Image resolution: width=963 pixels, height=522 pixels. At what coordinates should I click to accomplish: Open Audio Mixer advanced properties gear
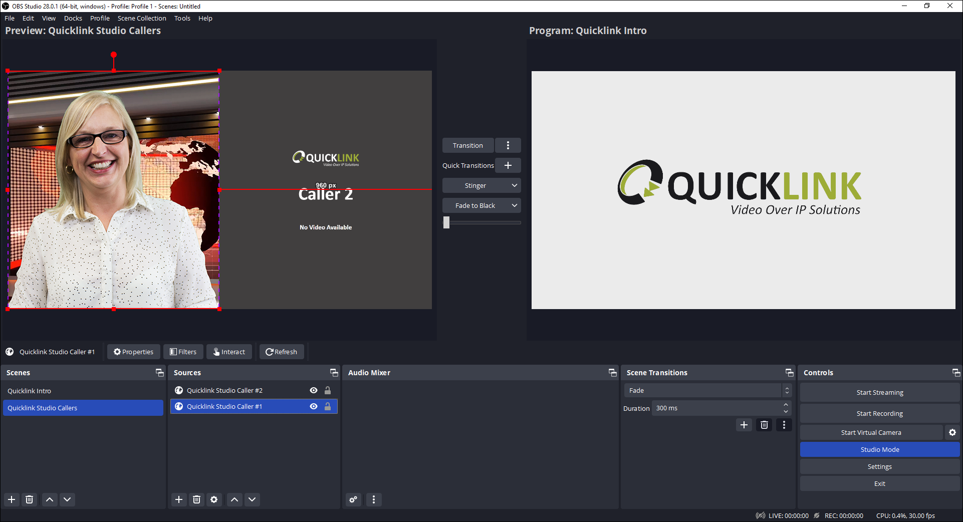click(353, 499)
